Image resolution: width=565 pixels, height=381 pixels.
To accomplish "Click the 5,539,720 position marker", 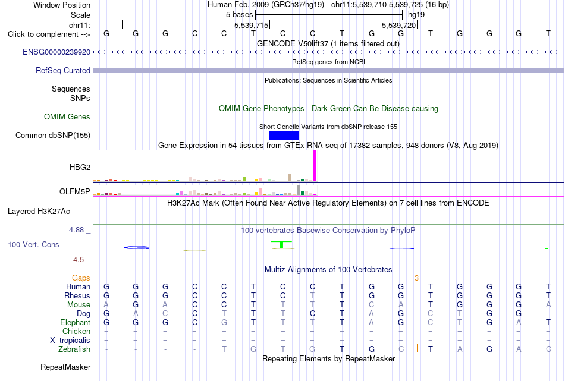I will pyautogui.click(x=399, y=25).
